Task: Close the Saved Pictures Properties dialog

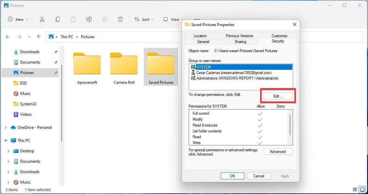Action: [x=295, y=24]
